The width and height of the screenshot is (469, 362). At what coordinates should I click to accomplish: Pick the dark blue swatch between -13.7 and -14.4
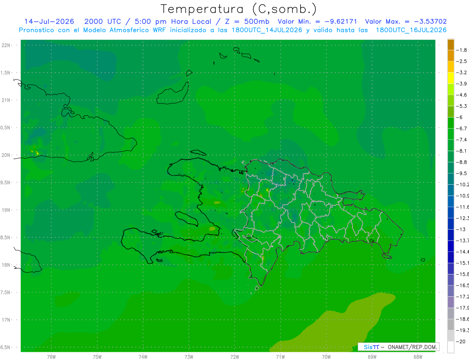coord(451,246)
